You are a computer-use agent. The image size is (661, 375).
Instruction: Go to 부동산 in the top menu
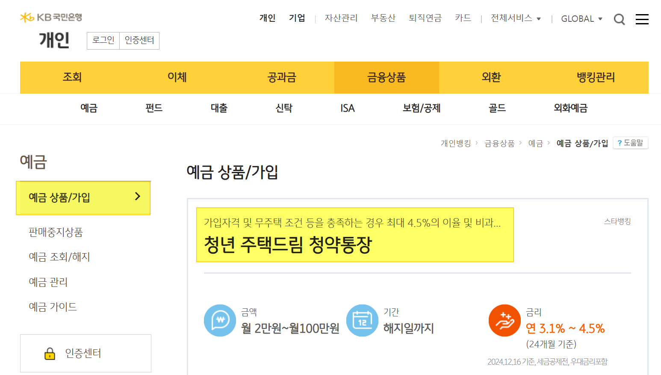383,18
